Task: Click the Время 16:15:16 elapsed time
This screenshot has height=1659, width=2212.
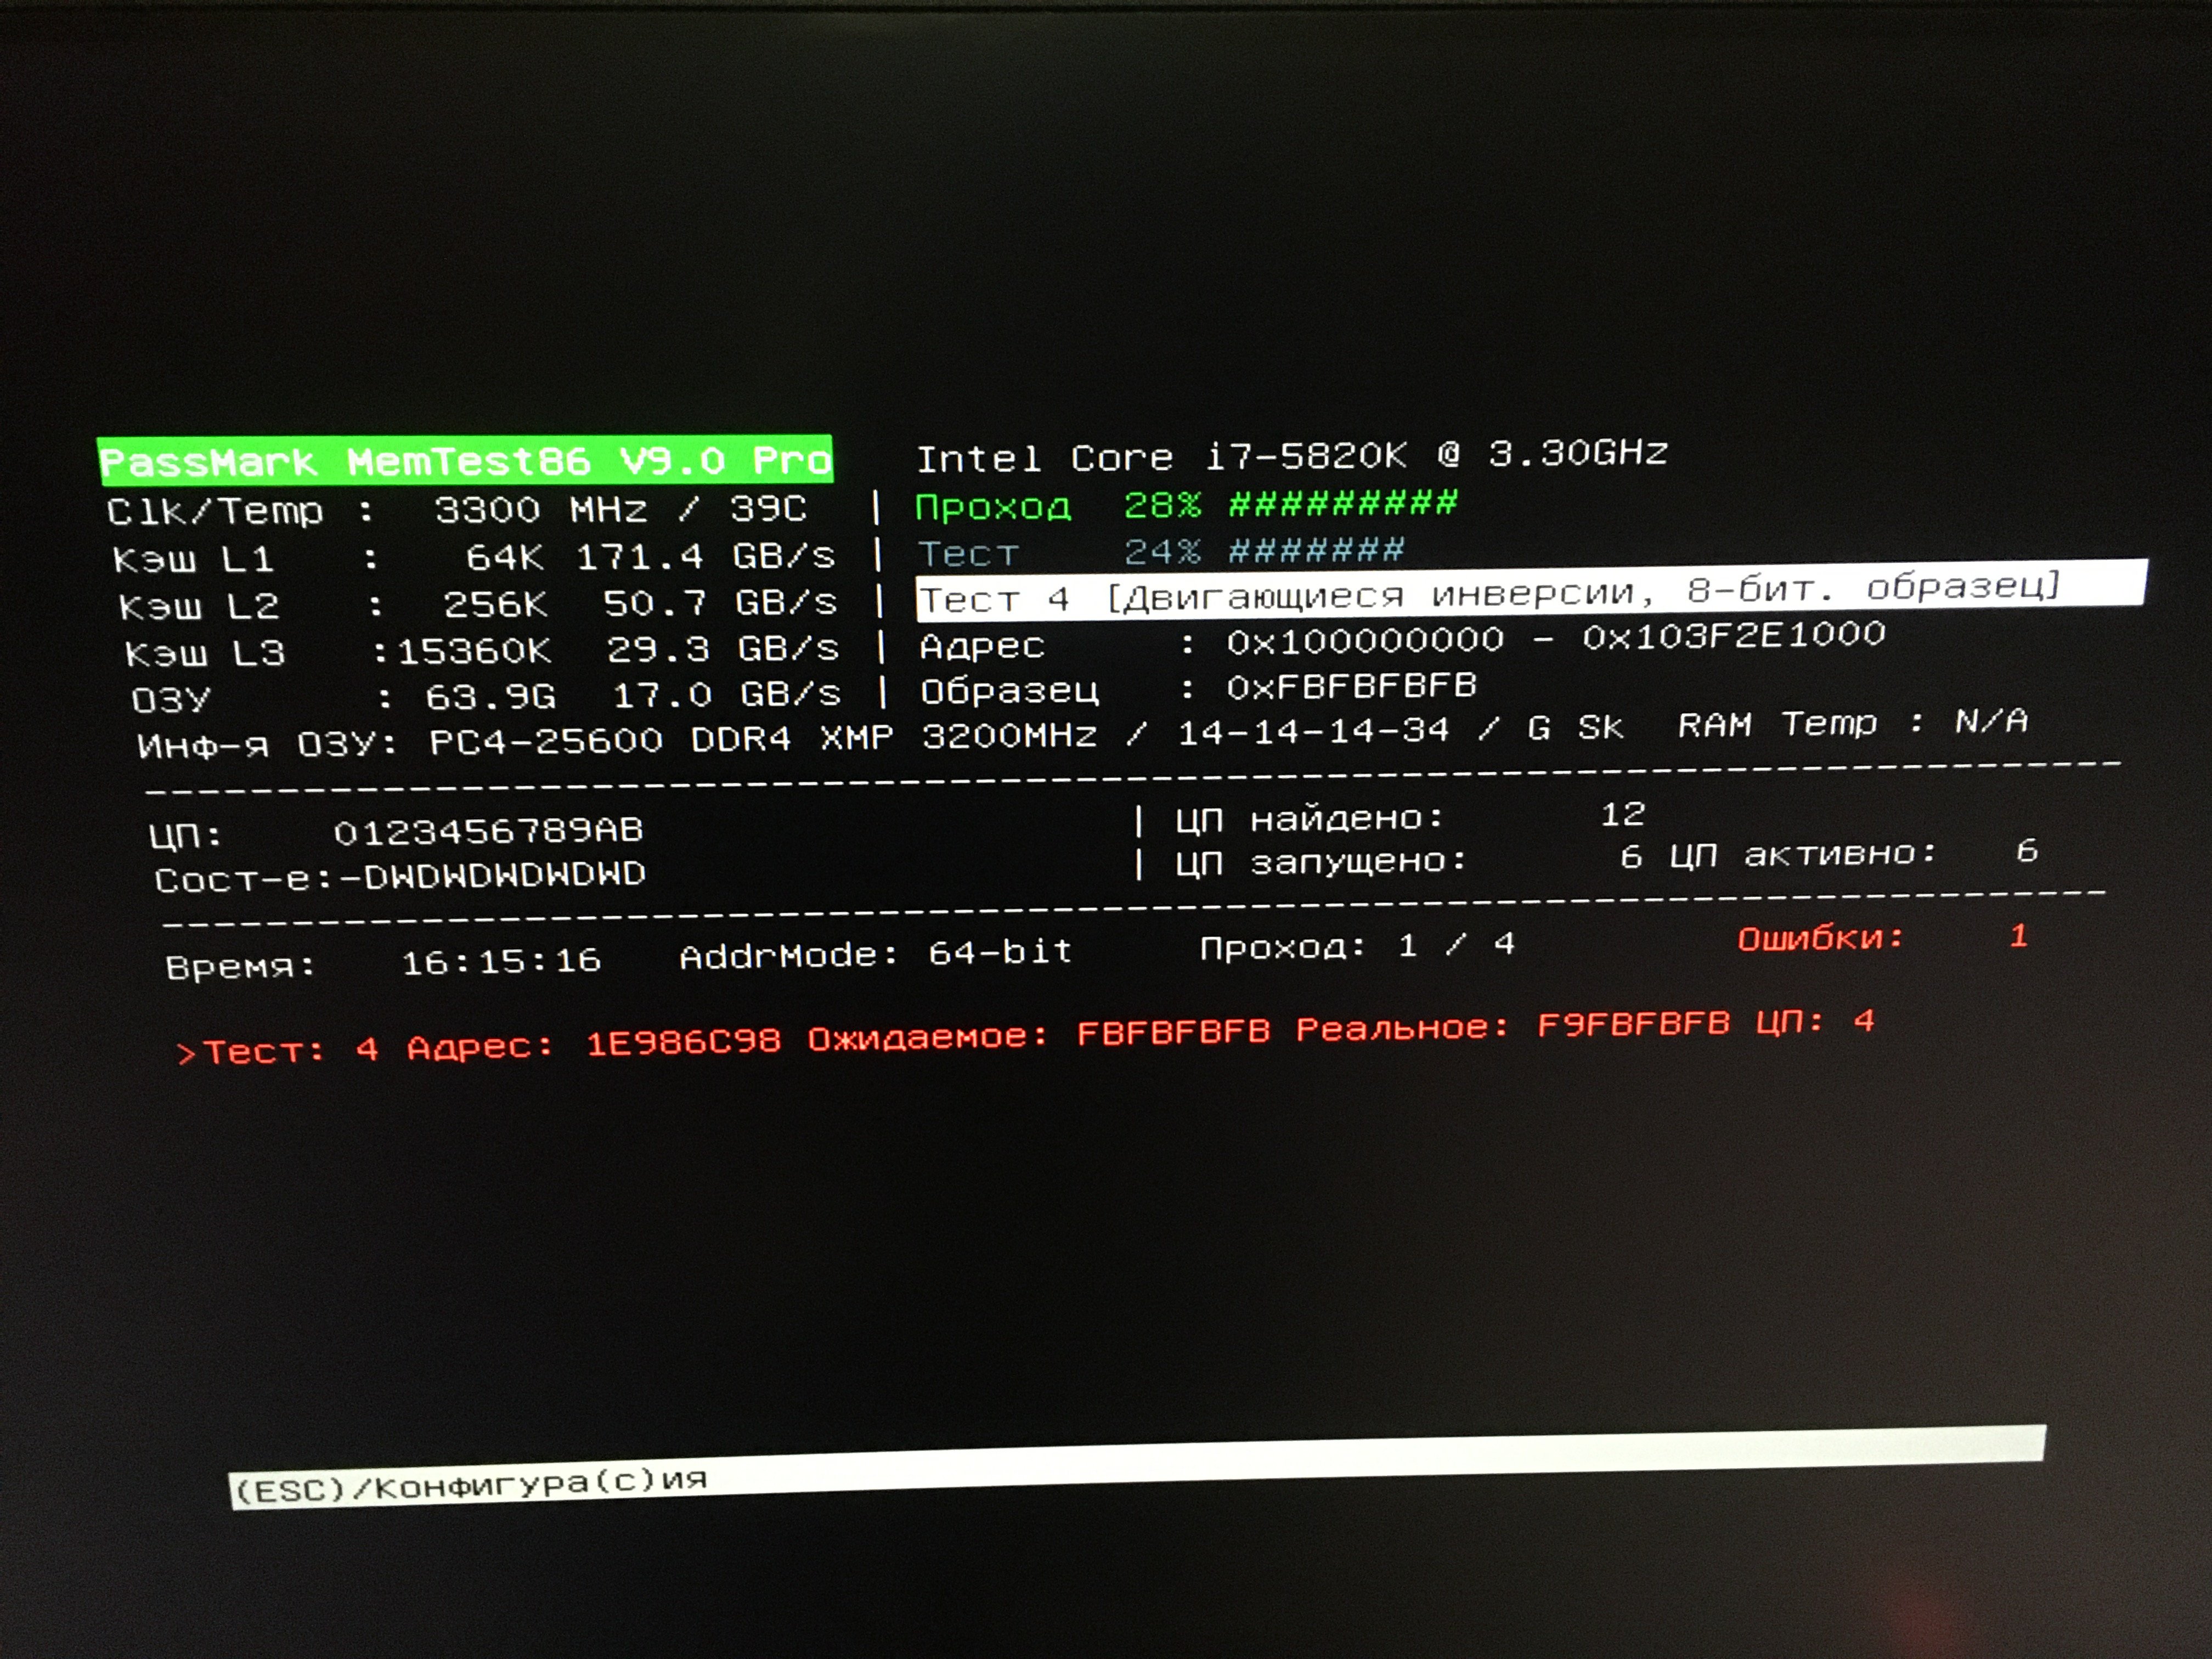Action: pos(500,962)
